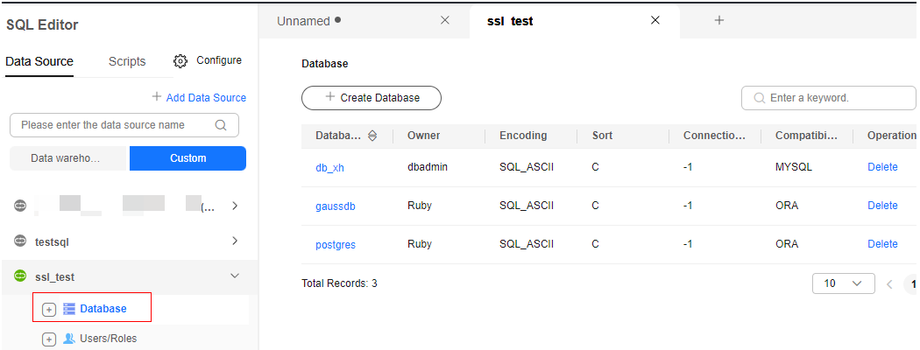The height and width of the screenshot is (350, 920).
Task: Expand the Users/Roles tree node
Action: [49, 339]
